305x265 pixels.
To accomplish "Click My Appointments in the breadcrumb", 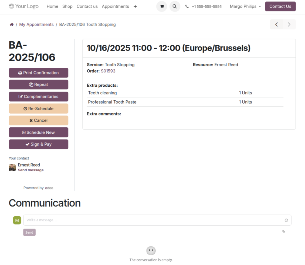I will click(36, 25).
